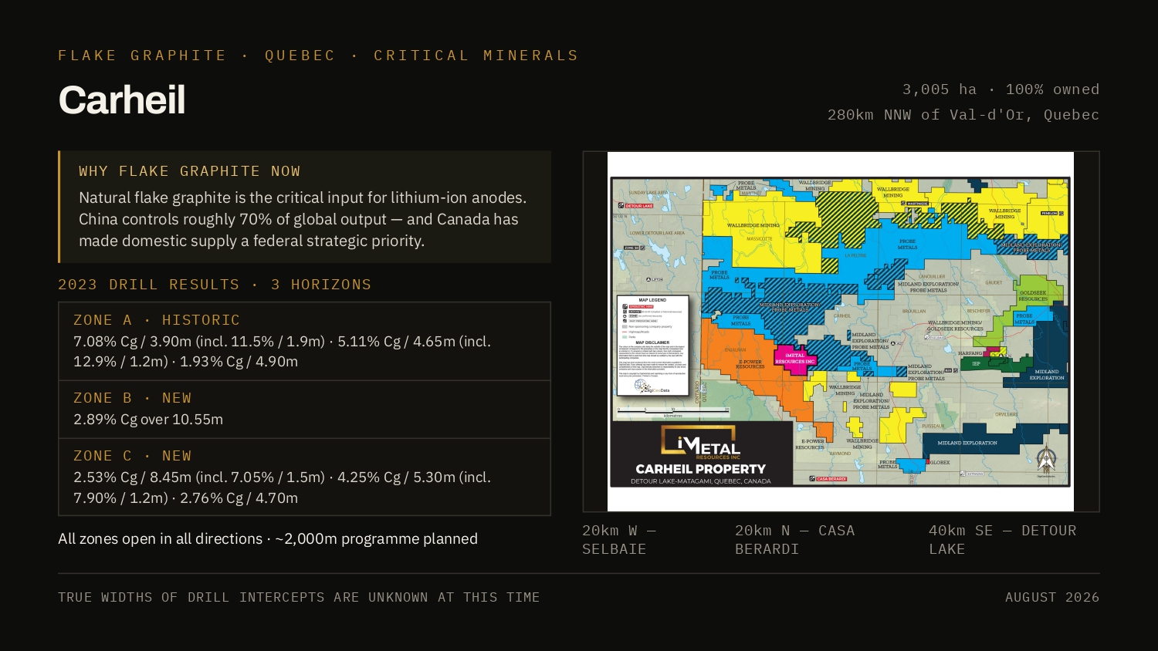Click "280km NNW of Val-d'Or, Quebec"
Screen dimensions: 1158x651
pyautogui.click(x=963, y=115)
